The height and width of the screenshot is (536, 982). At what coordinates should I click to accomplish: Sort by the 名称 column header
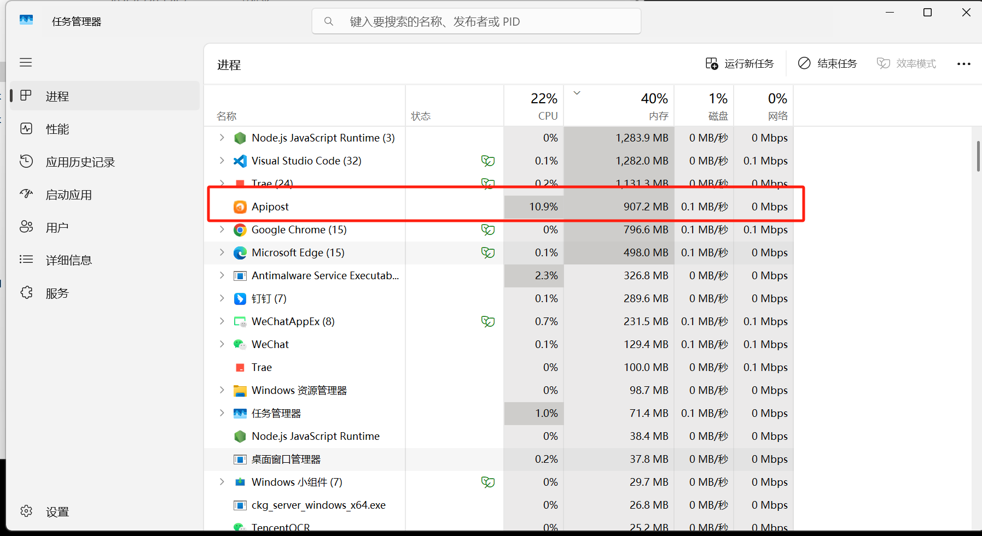click(x=305, y=106)
